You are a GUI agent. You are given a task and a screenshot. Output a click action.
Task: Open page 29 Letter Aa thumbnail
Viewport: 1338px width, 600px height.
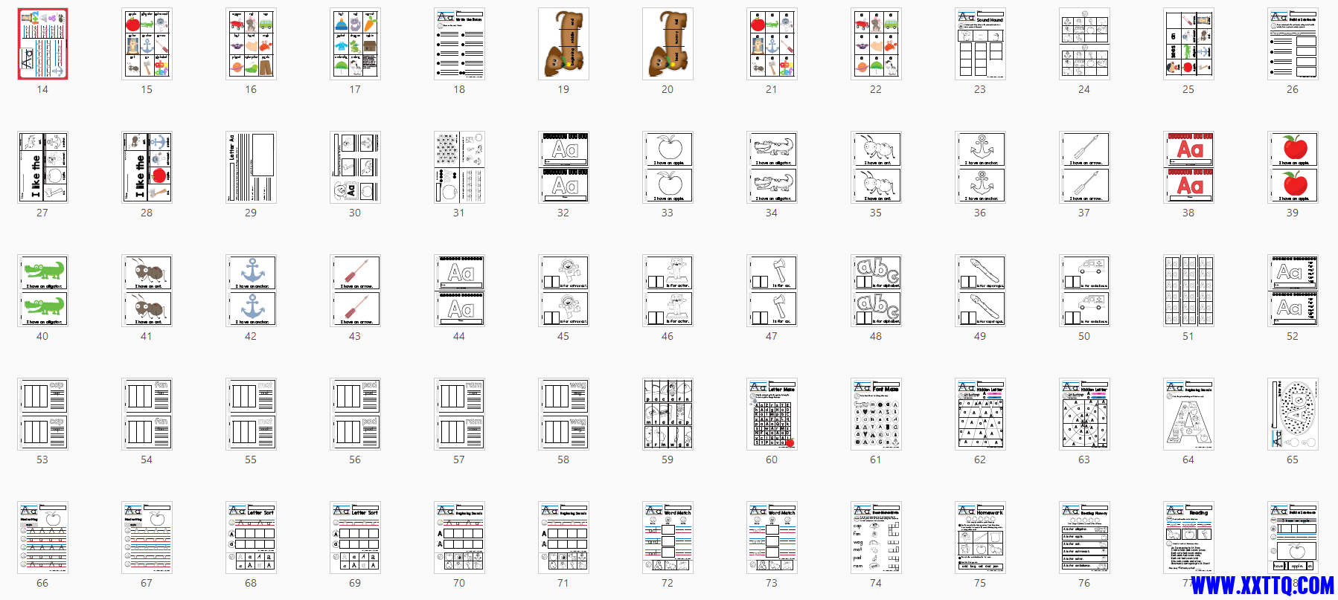point(251,167)
